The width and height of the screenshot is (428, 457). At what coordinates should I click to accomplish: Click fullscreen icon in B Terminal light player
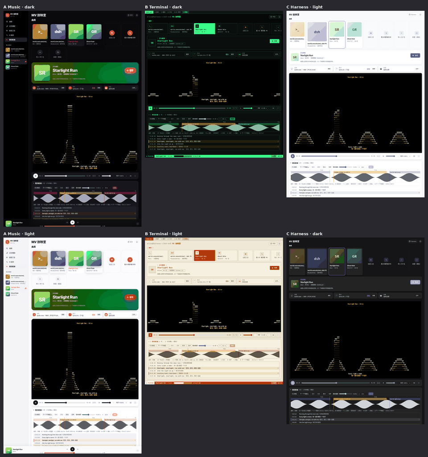pyautogui.click(x=278, y=335)
